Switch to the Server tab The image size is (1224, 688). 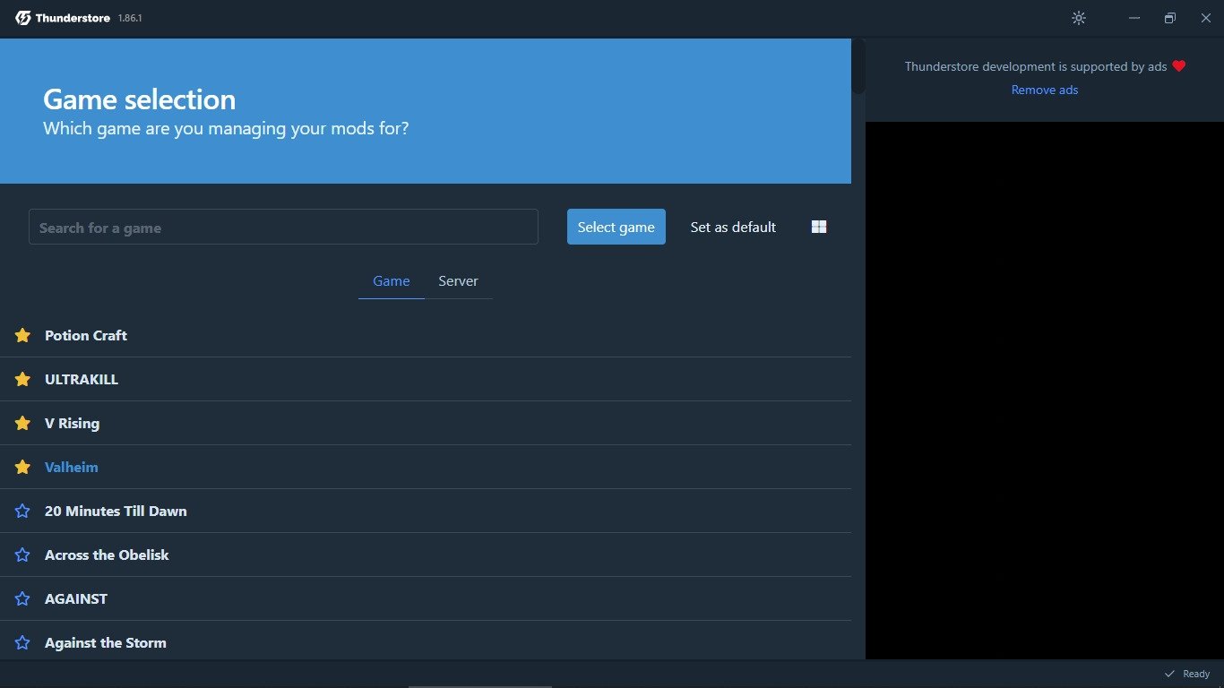click(x=458, y=281)
